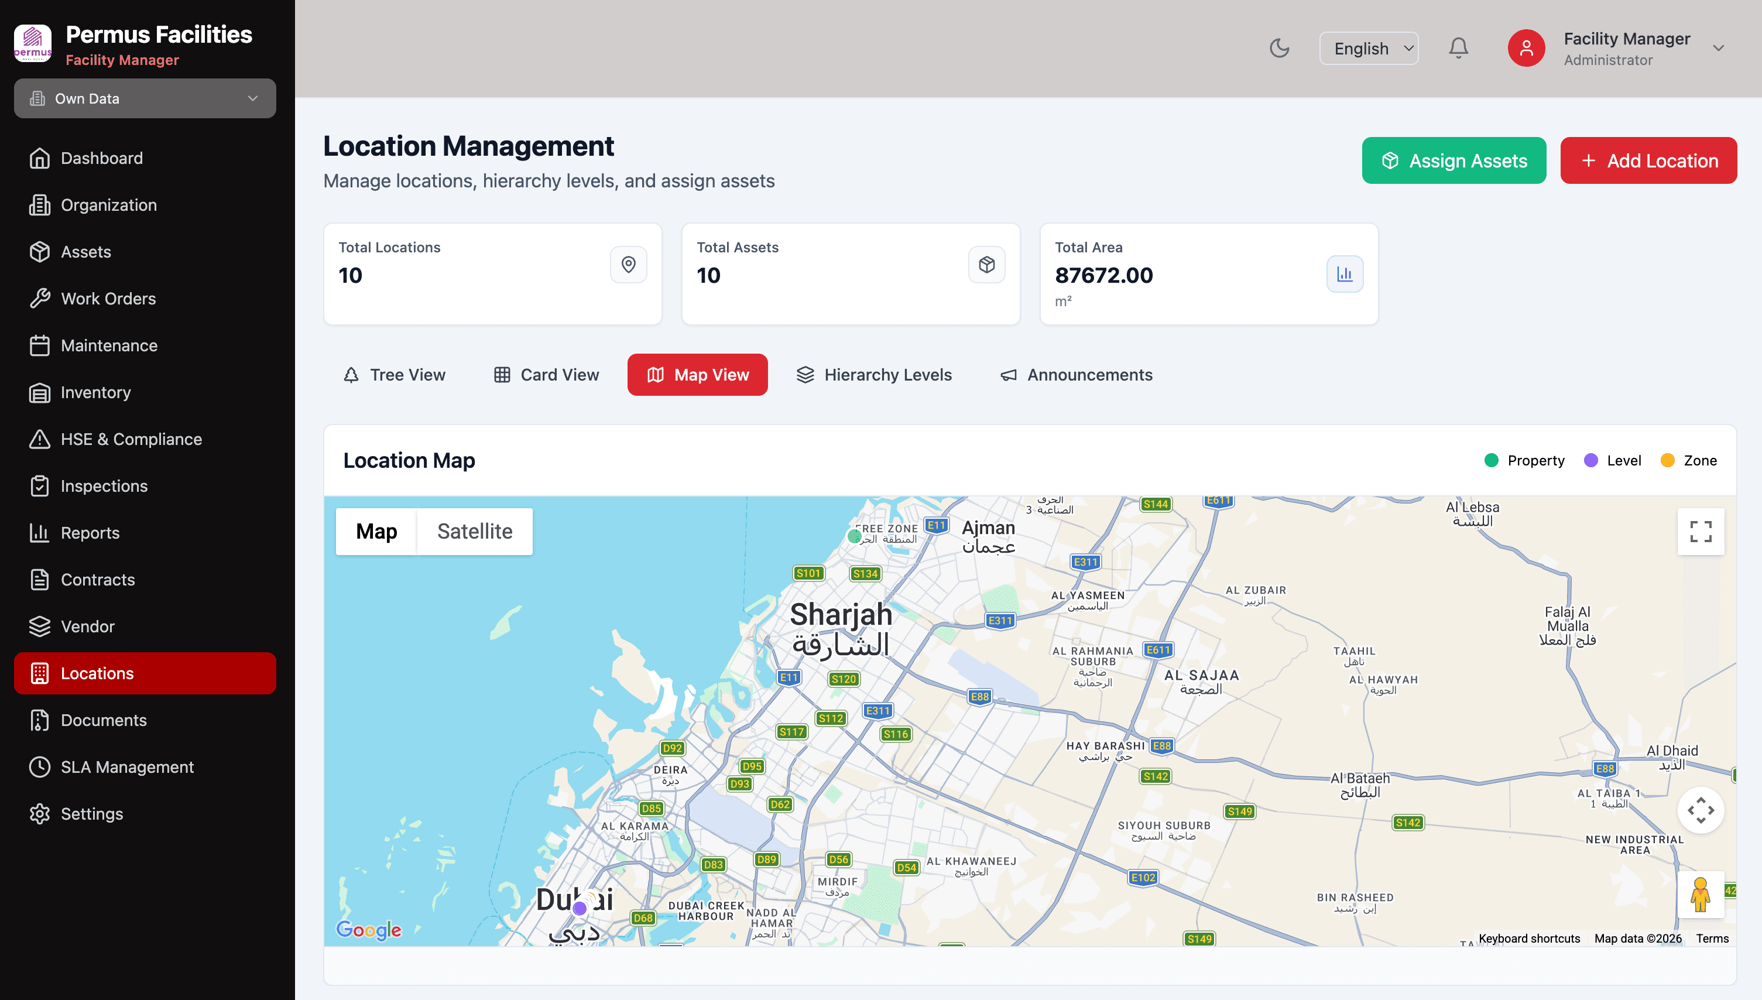Viewport: 1762px width, 1000px height.
Task: Click the Add Location button
Action: pyautogui.click(x=1648, y=160)
